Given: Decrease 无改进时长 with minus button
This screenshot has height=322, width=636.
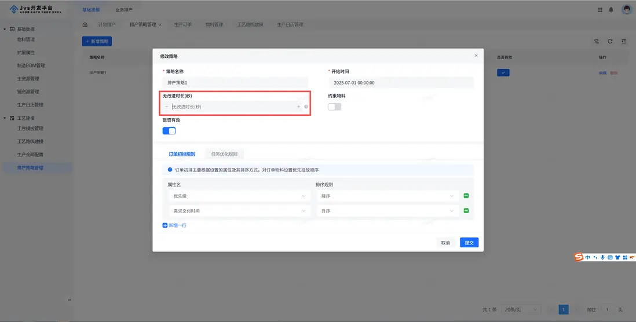Looking at the screenshot, I should [167, 107].
